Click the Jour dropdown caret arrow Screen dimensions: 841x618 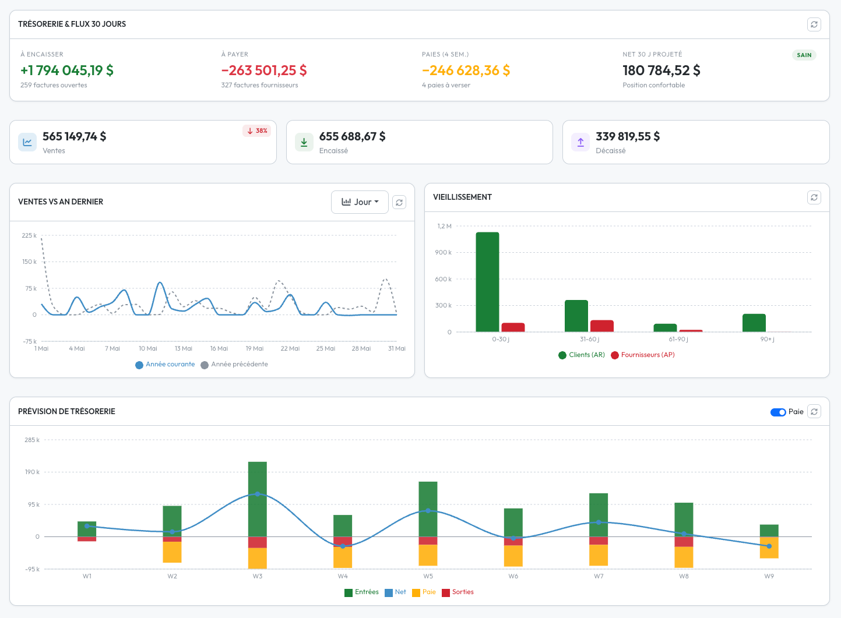376,202
